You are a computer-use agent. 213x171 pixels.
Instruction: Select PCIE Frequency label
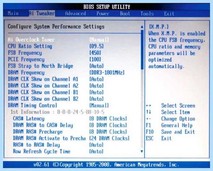click(x=26, y=59)
